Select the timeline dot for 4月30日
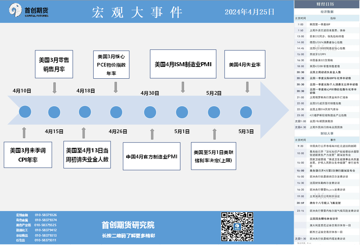This screenshot has height=245, width=360. (150, 112)
